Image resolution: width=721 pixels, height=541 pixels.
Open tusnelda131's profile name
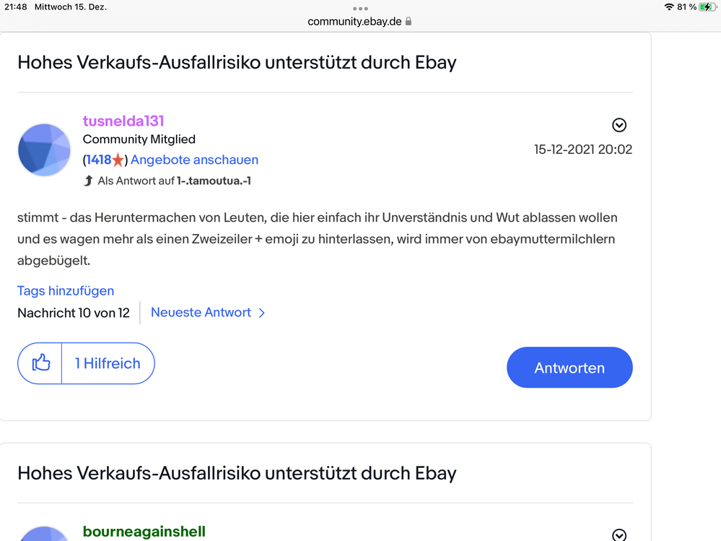123,121
